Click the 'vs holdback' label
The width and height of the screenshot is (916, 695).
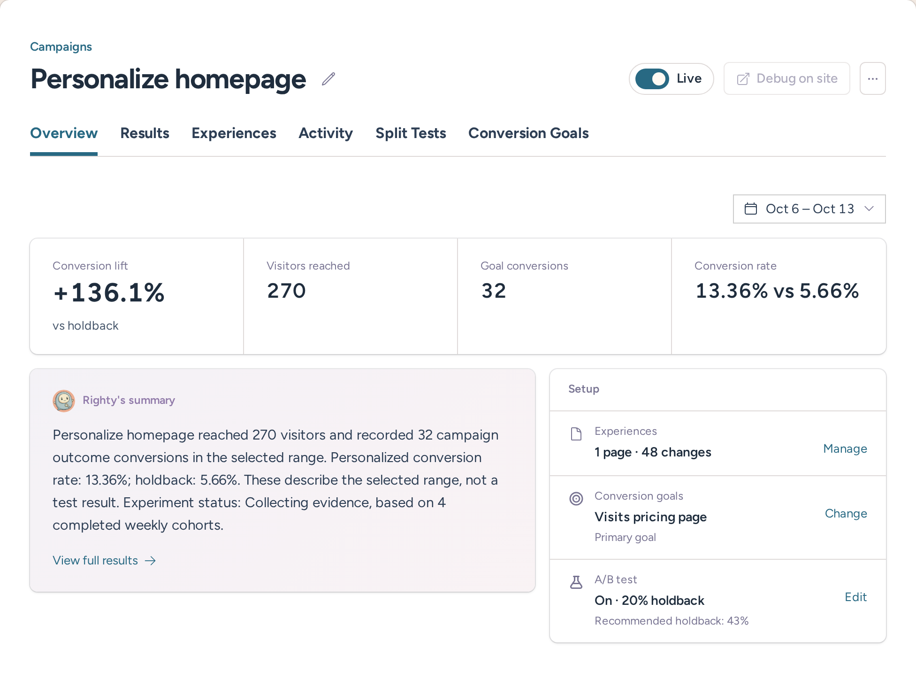[85, 326]
